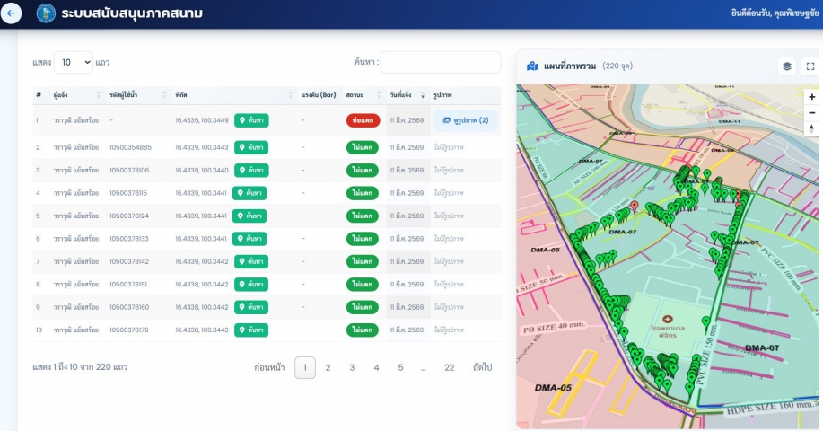This screenshot has height=431, width=823.
Task: Click the back arrow in the header
Action: point(12,14)
